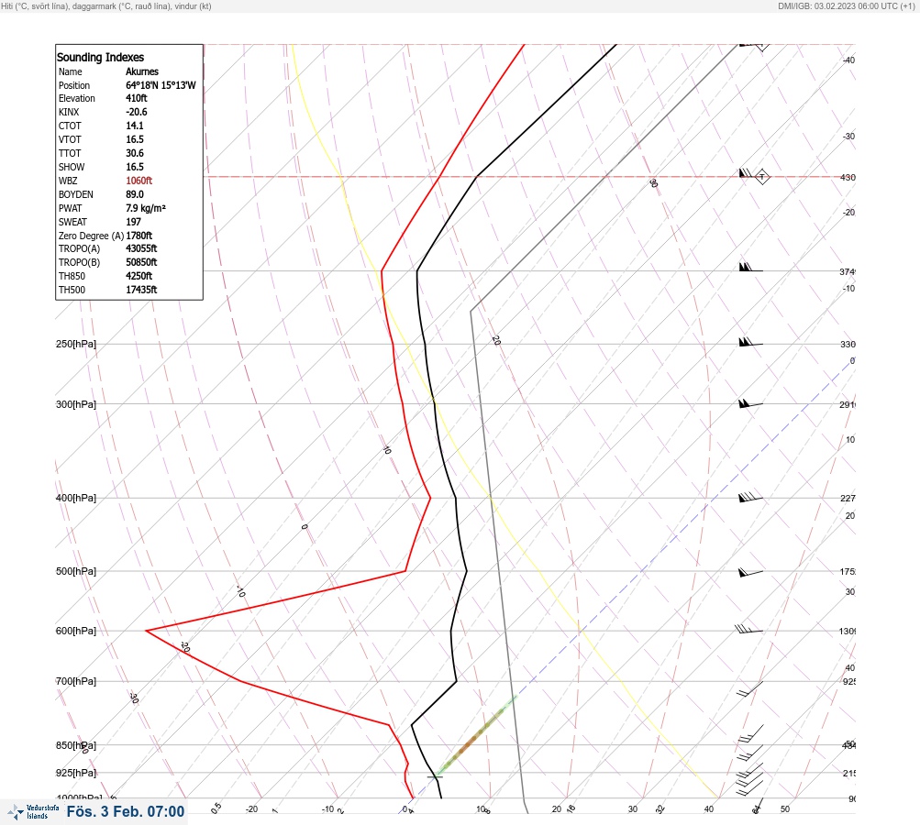Click the 'Hiti (°C, svört lína)' chart header

pos(106,5)
